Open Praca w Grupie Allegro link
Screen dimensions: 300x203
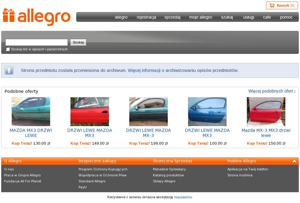pos(22,175)
